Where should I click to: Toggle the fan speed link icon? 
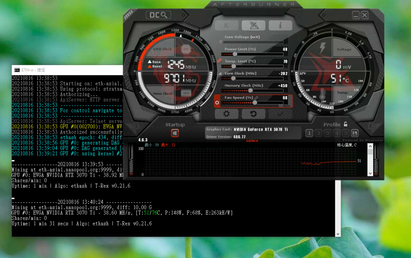(x=256, y=98)
